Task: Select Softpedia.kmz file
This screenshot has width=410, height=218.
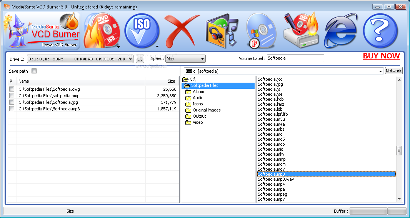Action: coord(271,104)
